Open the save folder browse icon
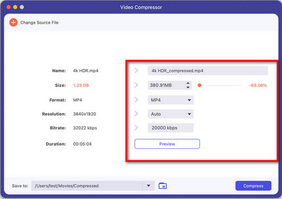This screenshot has width=282, height=199. pos(163,186)
